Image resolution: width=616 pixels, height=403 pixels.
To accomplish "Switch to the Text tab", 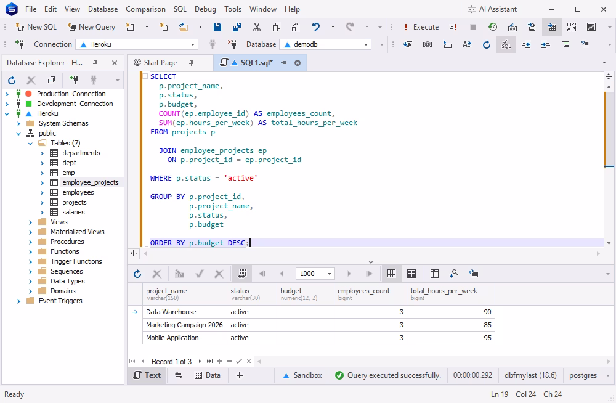I will coord(147,375).
